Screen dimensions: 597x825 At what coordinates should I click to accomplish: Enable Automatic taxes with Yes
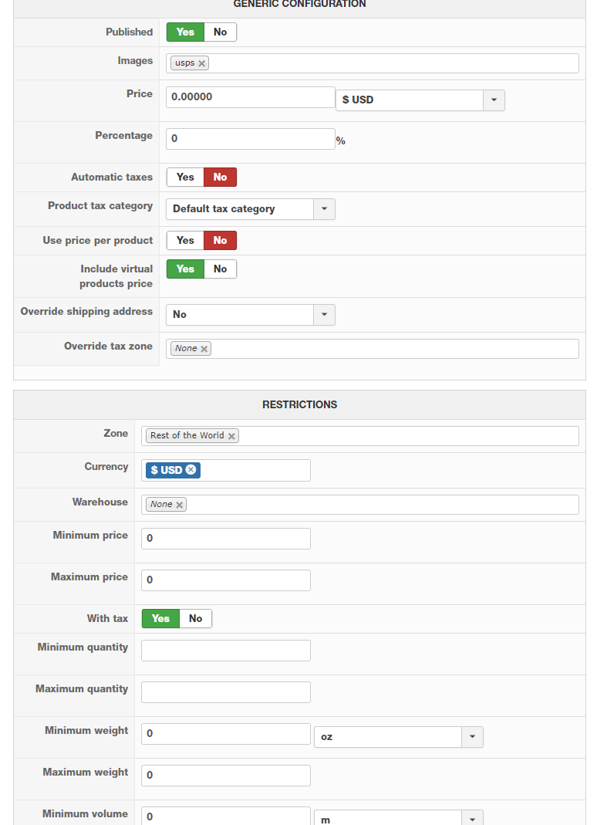[185, 178]
